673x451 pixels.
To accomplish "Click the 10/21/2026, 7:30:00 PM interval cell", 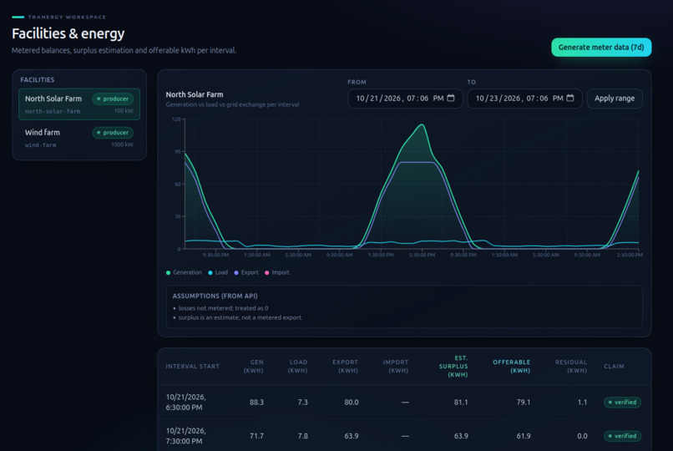I will click(186, 436).
